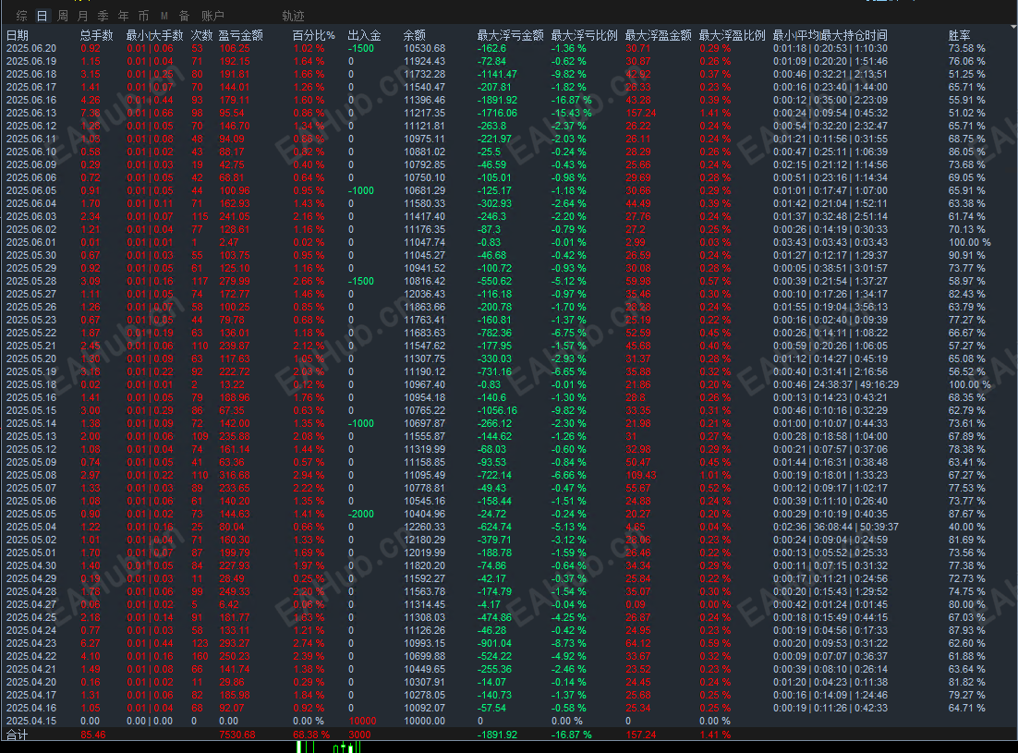Click profit 191.81 in the 2025.06.18 row

(x=235, y=74)
